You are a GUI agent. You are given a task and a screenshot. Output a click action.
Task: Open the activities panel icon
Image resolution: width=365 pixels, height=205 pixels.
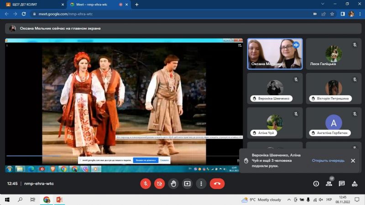point(355,184)
